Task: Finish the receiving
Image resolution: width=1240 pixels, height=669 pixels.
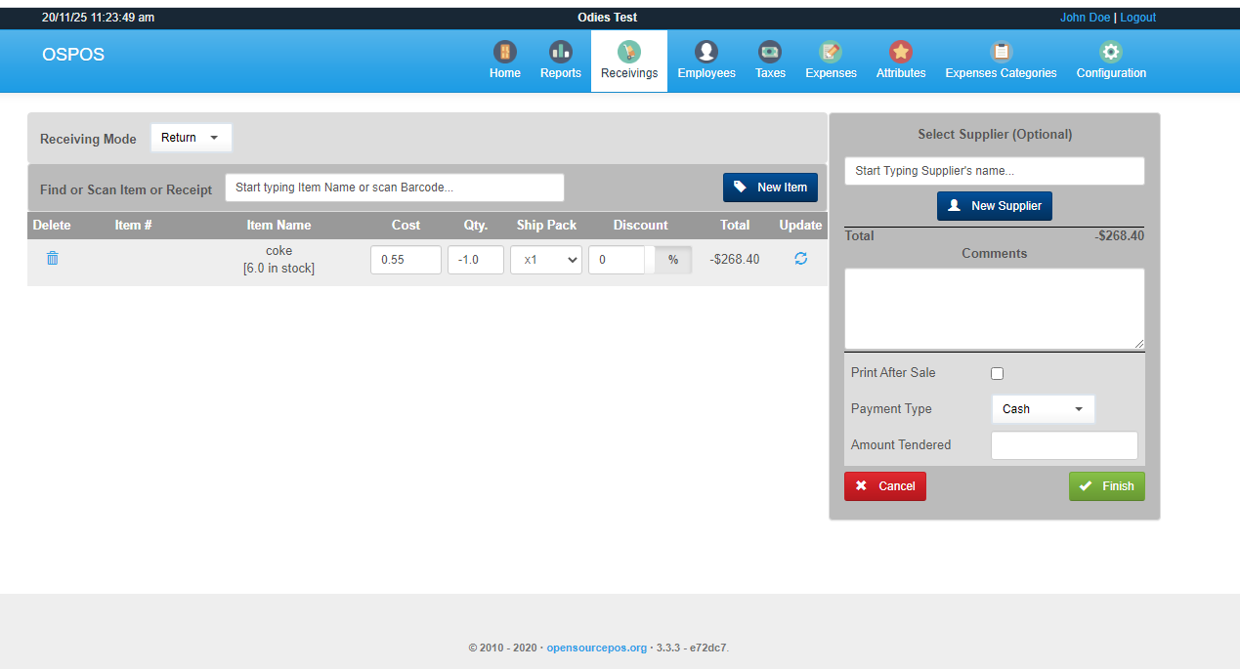Action: click(1107, 486)
